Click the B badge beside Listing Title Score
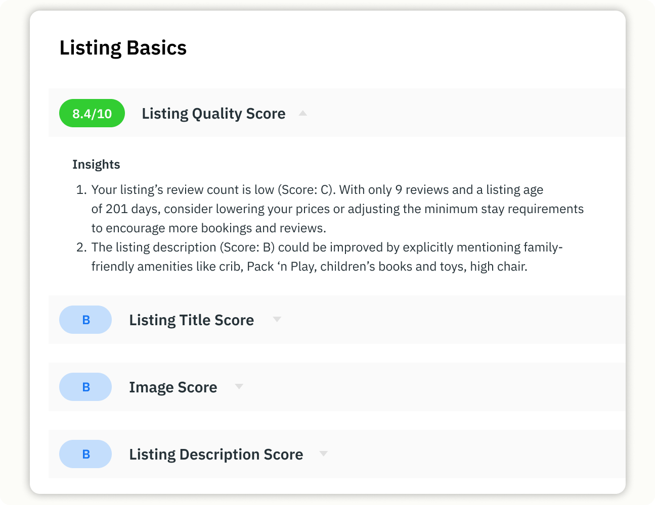Image resolution: width=655 pixels, height=505 pixels. 85,320
